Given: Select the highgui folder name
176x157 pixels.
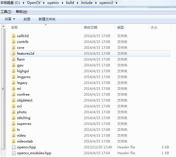Looking at the screenshot, I should (x=23, y=71).
